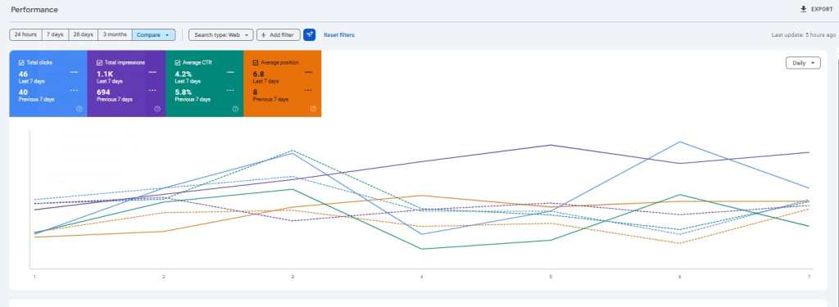
Task: Open help icon on Average CTR card
Action: tap(235, 109)
